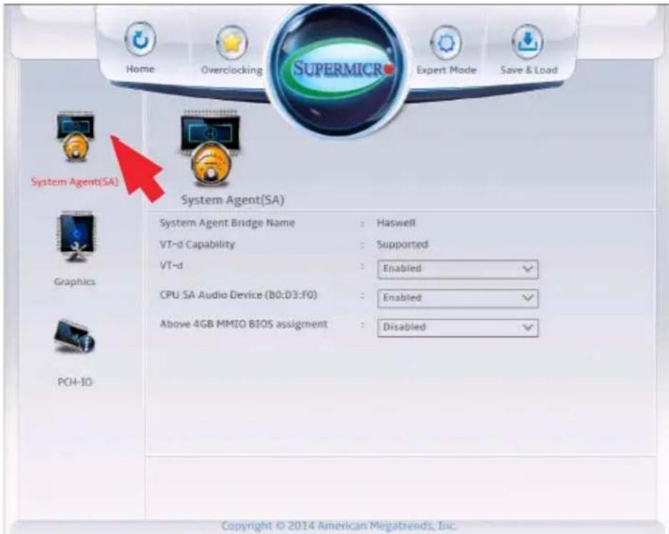Click the Supermicro logo orb
The height and width of the screenshot is (534, 669).
point(338,69)
